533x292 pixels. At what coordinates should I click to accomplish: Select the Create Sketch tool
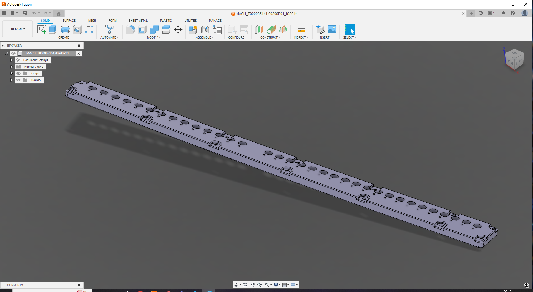(x=42, y=29)
